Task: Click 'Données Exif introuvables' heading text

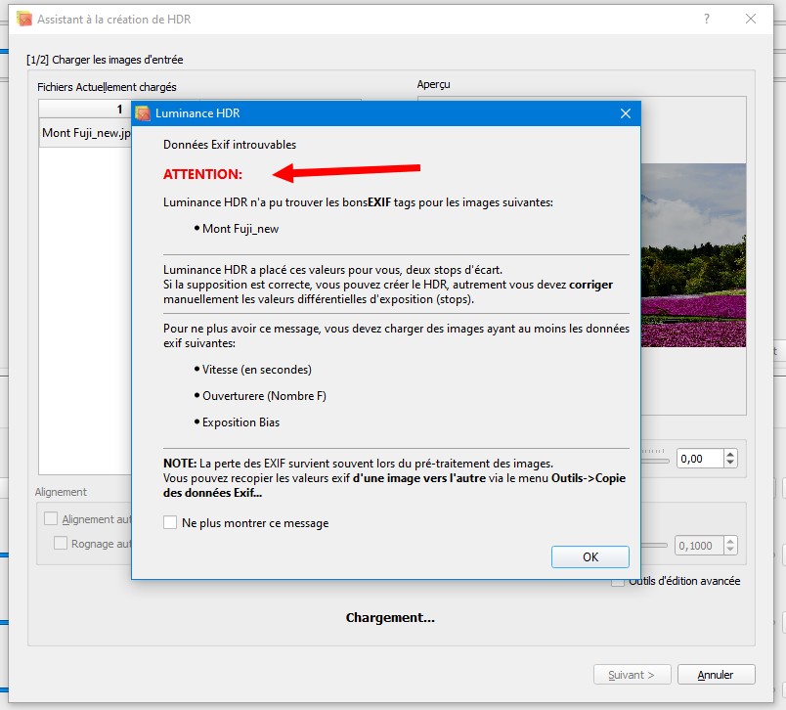Action: (230, 145)
